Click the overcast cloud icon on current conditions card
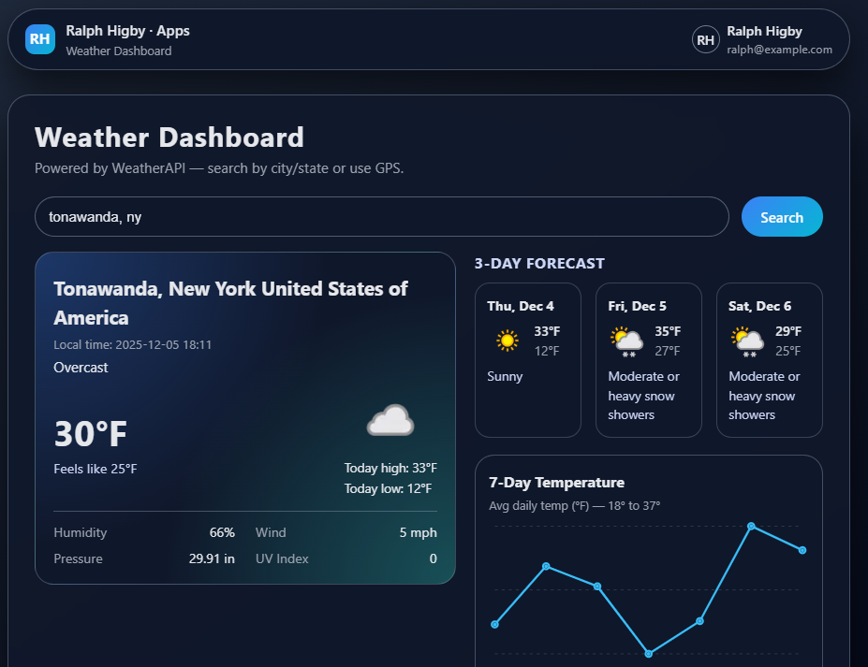This screenshot has width=868, height=667. pos(390,419)
